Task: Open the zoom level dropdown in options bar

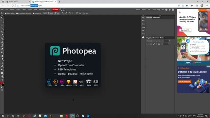Action: point(45,13)
